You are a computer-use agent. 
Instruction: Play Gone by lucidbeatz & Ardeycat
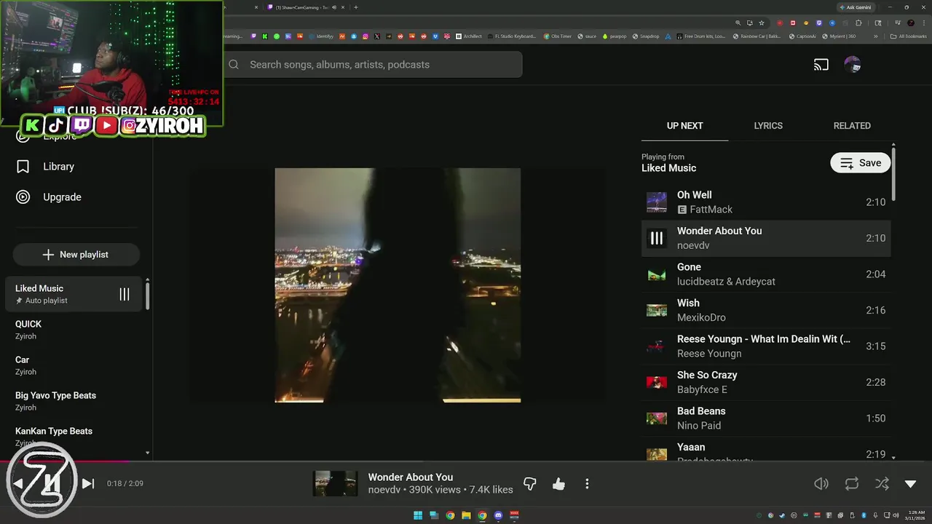click(766, 274)
